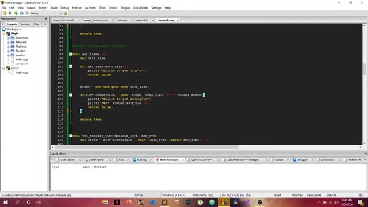Close the opengl_functions.h editor tab
Screen dimensions: 368x207
coord(80,20)
